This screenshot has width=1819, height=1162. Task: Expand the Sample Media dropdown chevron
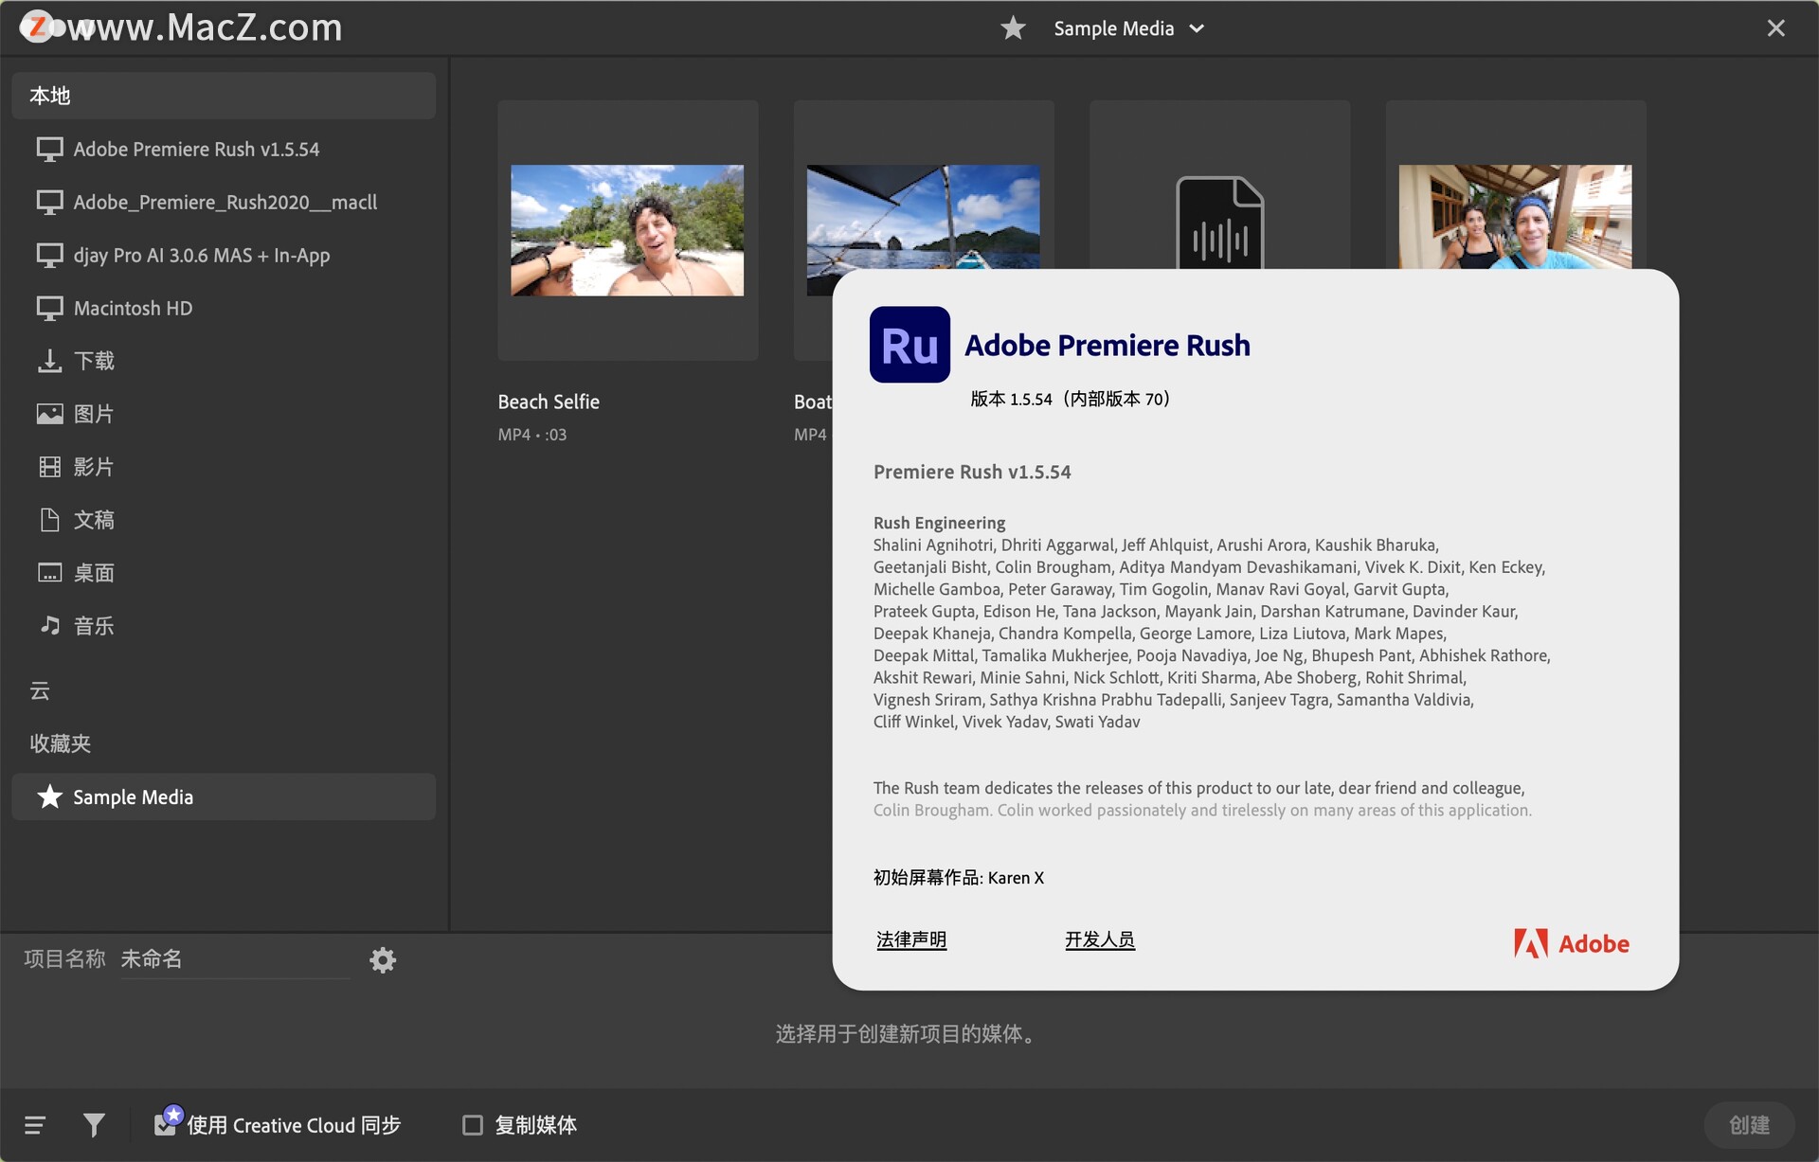pyautogui.click(x=1197, y=28)
